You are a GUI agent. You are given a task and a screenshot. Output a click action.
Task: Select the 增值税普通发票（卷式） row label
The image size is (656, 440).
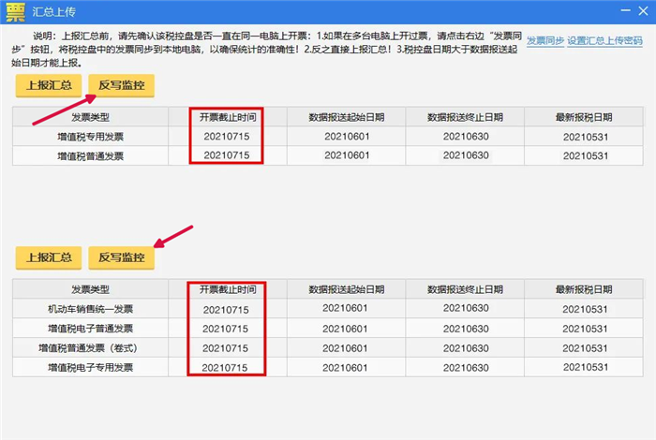tap(88, 348)
